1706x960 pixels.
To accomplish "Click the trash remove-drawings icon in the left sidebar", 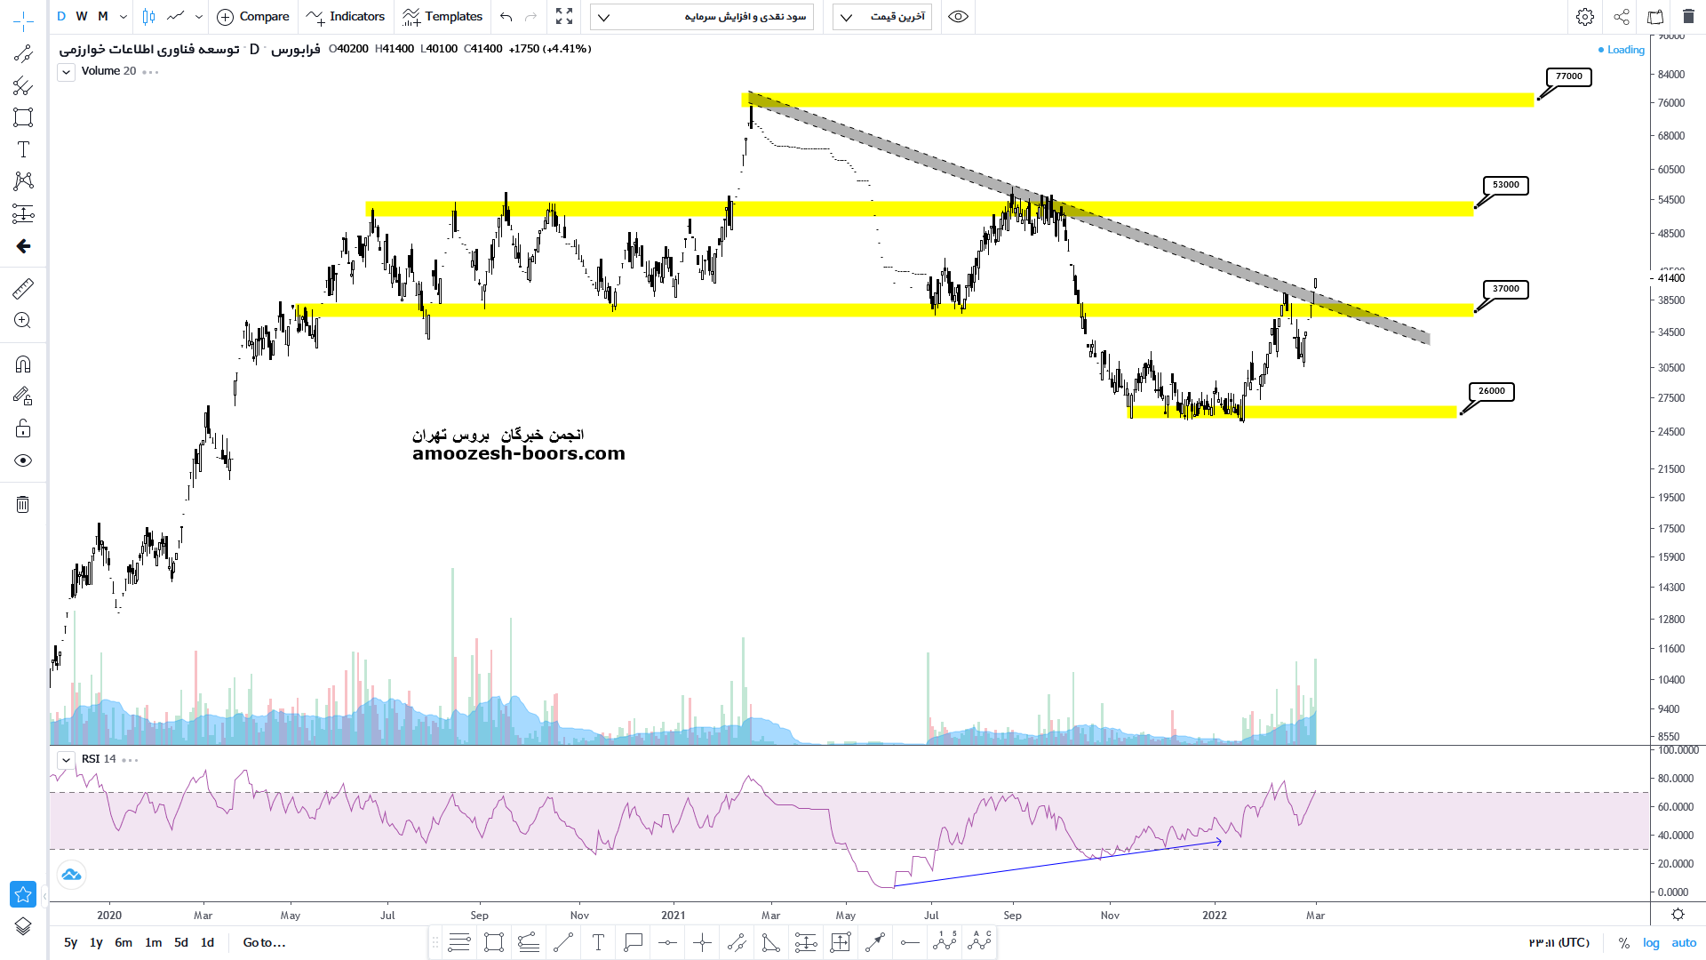I will tap(23, 505).
